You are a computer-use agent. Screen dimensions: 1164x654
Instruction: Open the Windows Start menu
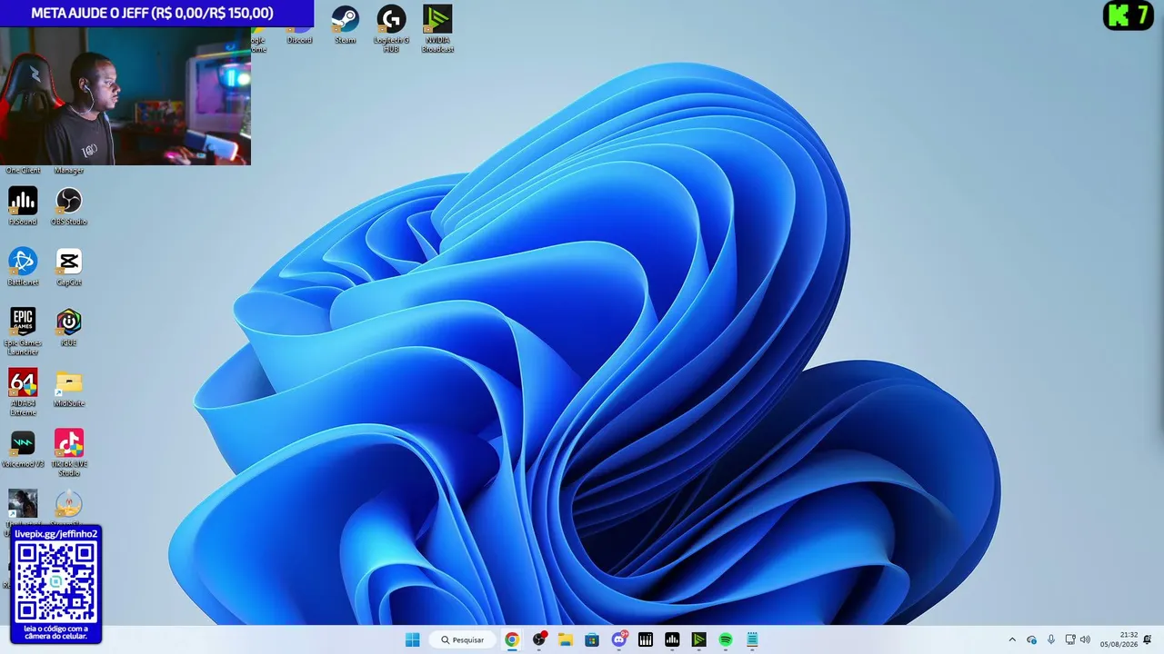coord(413,639)
